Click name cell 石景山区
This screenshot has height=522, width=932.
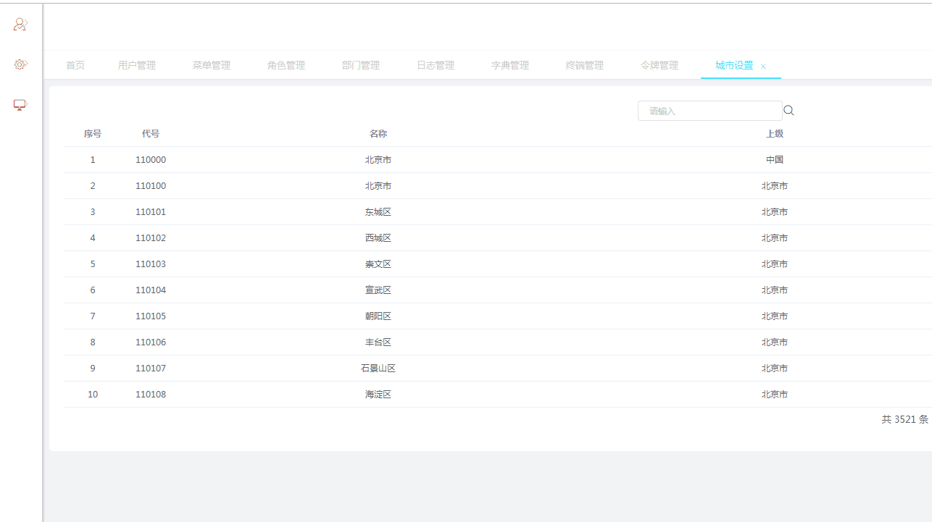(x=378, y=369)
